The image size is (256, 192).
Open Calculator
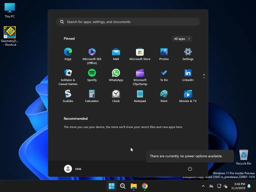pos(92,96)
